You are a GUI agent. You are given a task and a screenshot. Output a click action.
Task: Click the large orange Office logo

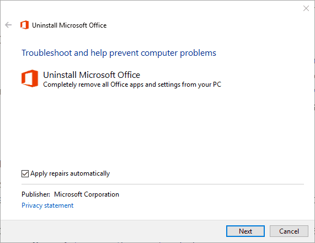[30, 78]
